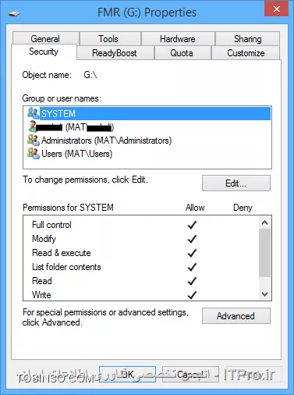
Task: Open the Hardware tab
Action: [x=178, y=39]
